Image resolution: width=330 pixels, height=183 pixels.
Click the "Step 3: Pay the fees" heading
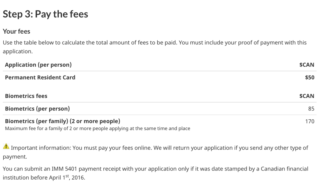pyautogui.click(x=45, y=14)
